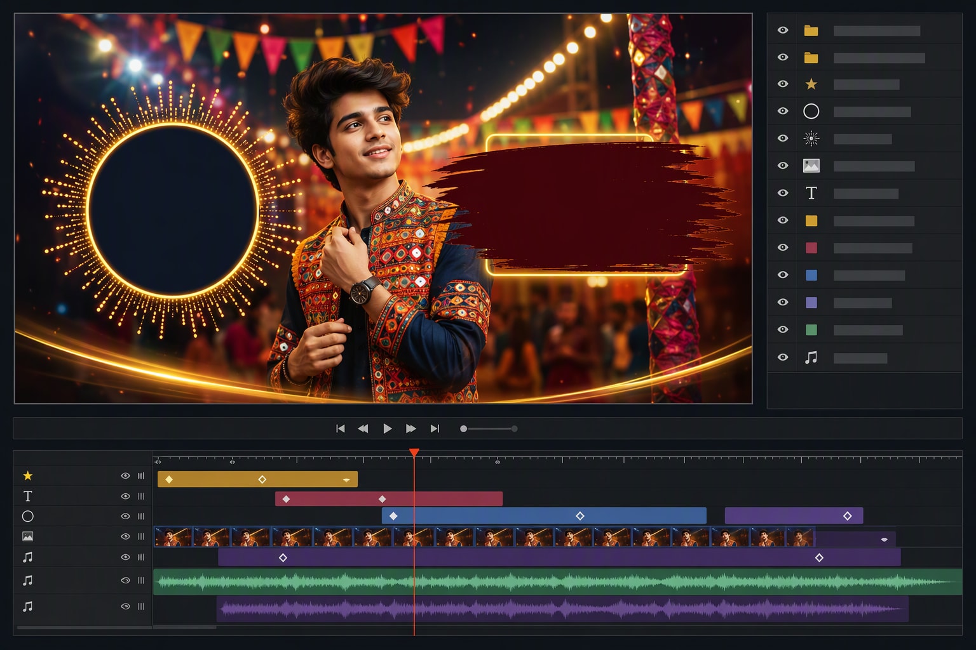Click the three-bar handle on the image track

pyautogui.click(x=141, y=536)
